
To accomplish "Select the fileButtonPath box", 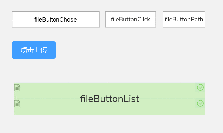I will pyautogui.click(x=184, y=19).
